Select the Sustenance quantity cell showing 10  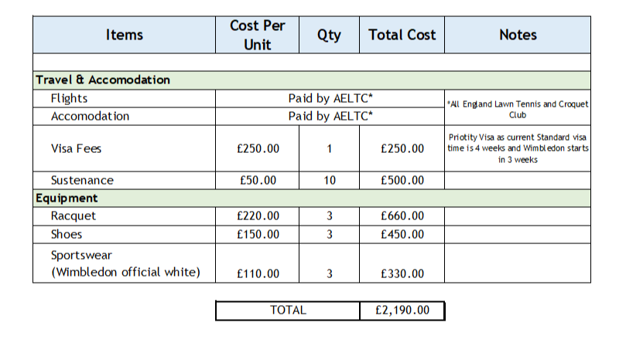(x=329, y=181)
